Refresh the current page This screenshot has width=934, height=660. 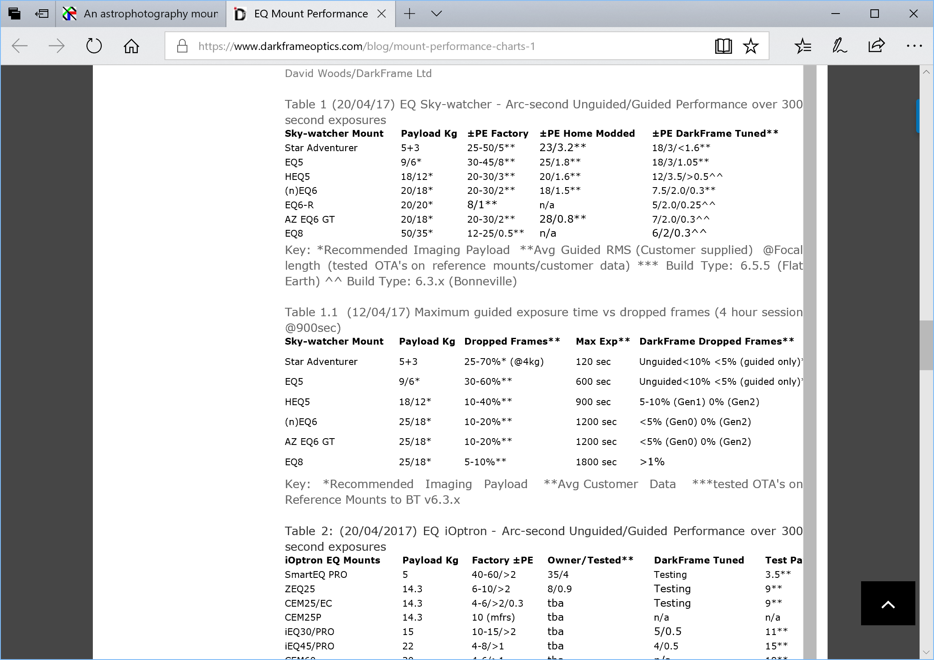click(94, 46)
